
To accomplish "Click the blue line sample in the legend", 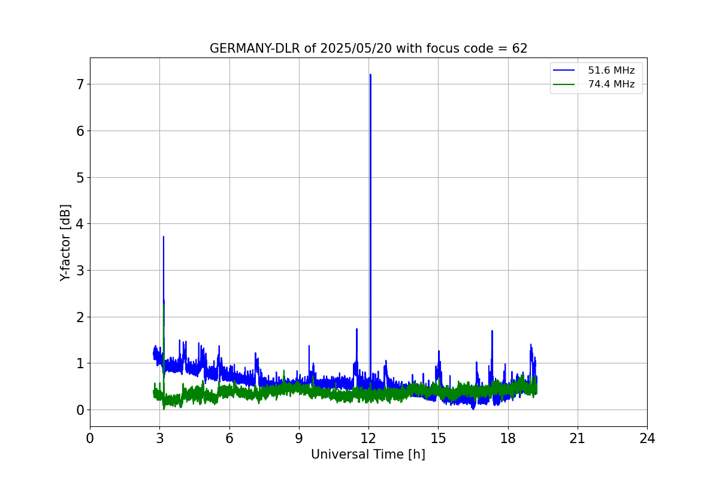I will pyautogui.click(x=564, y=71).
